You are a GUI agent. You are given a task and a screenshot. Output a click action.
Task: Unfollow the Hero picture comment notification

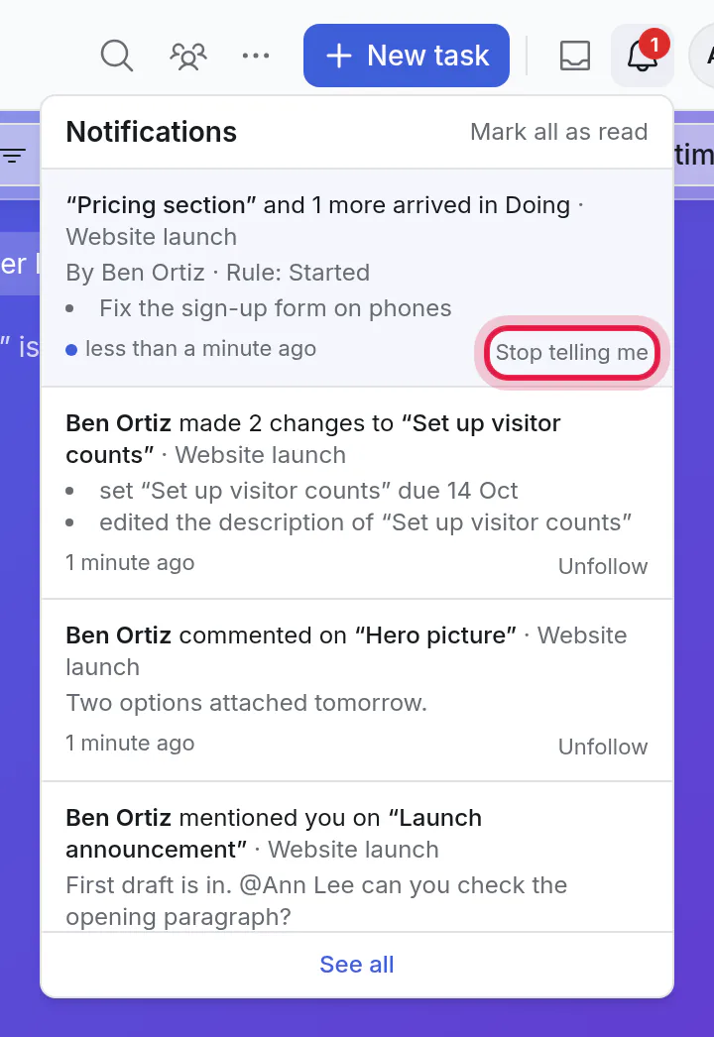click(x=603, y=747)
